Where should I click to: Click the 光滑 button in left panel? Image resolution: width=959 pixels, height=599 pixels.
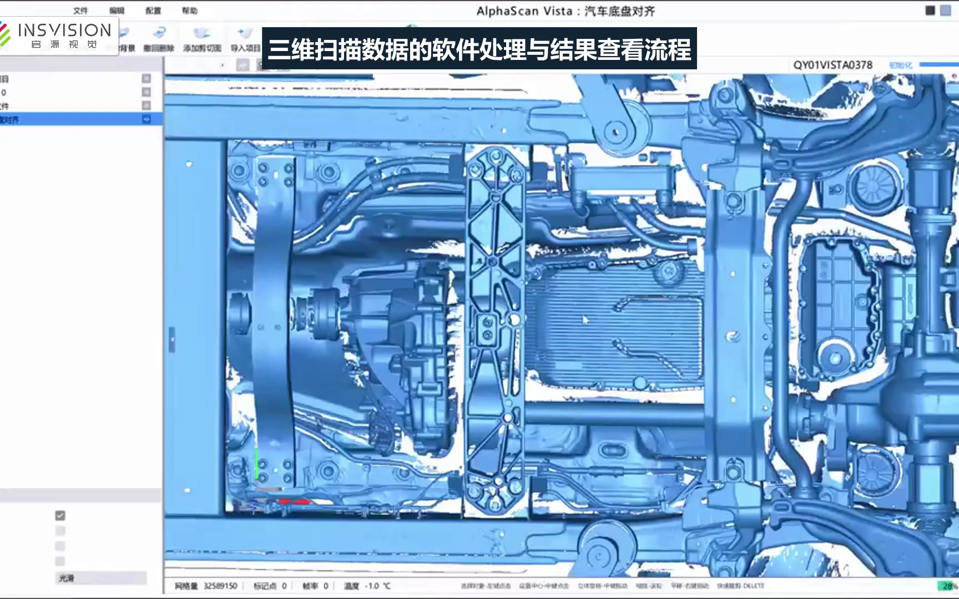click(101, 578)
